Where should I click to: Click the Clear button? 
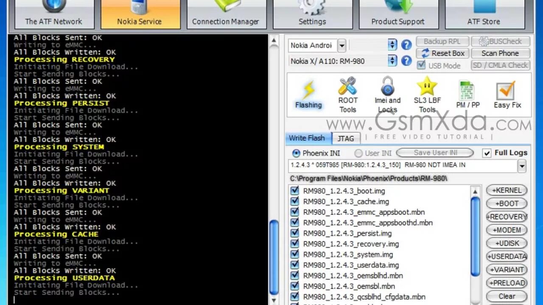[x=507, y=296]
